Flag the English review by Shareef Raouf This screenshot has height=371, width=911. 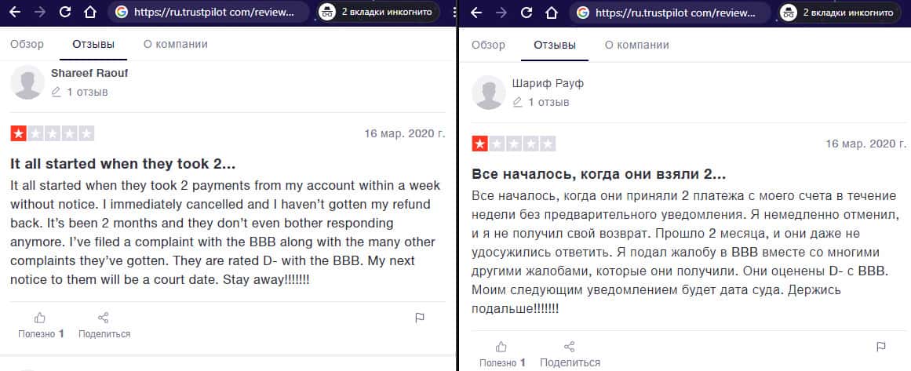(x=420, y=318)
